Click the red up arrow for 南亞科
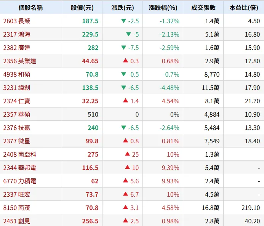 pos(128,154)
